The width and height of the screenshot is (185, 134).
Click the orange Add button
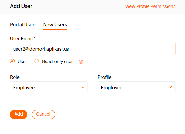(18, 114)
